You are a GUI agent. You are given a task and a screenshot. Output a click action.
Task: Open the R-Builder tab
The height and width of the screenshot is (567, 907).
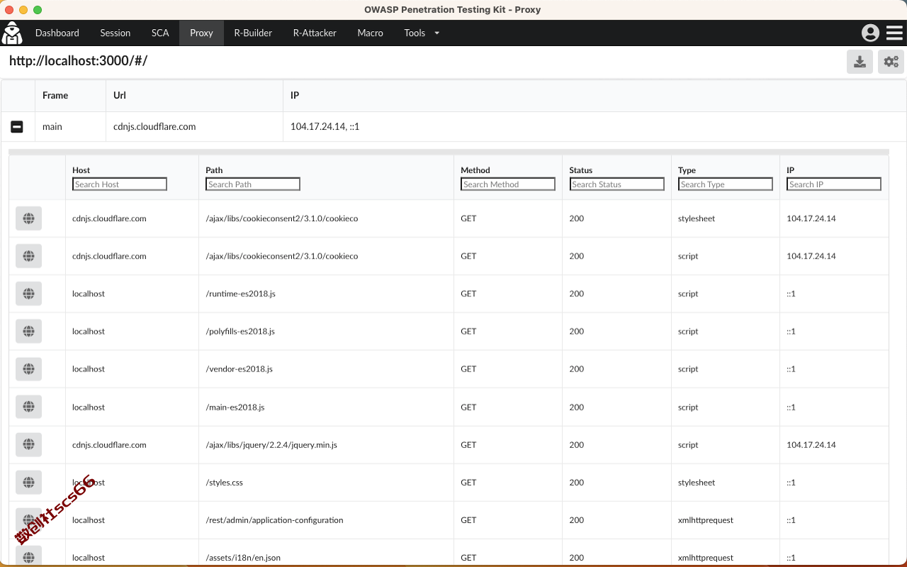tap(253, 33)
